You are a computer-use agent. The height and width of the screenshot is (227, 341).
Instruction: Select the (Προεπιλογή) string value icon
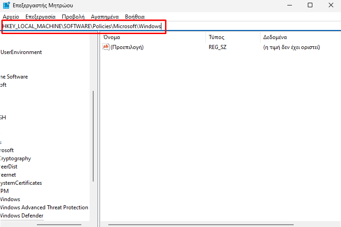coord(106,47)
